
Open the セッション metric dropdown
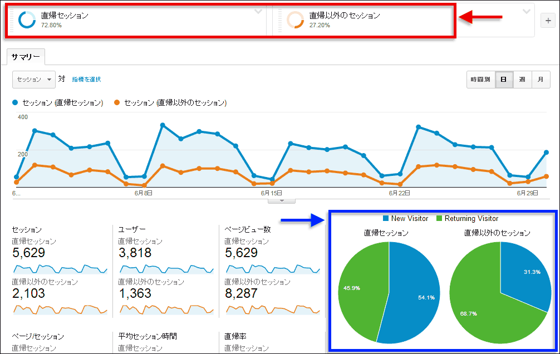(x=34, y=80)
